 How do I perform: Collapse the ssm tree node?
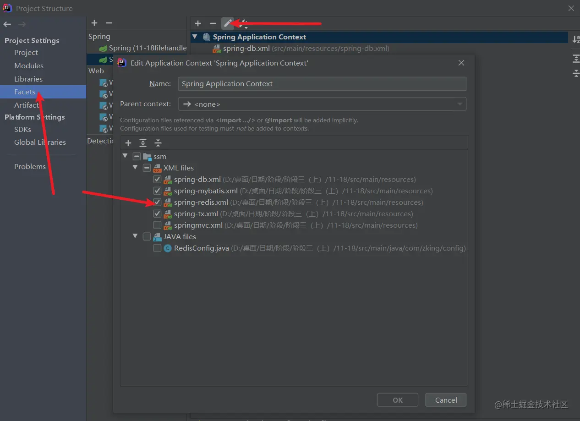126,157
